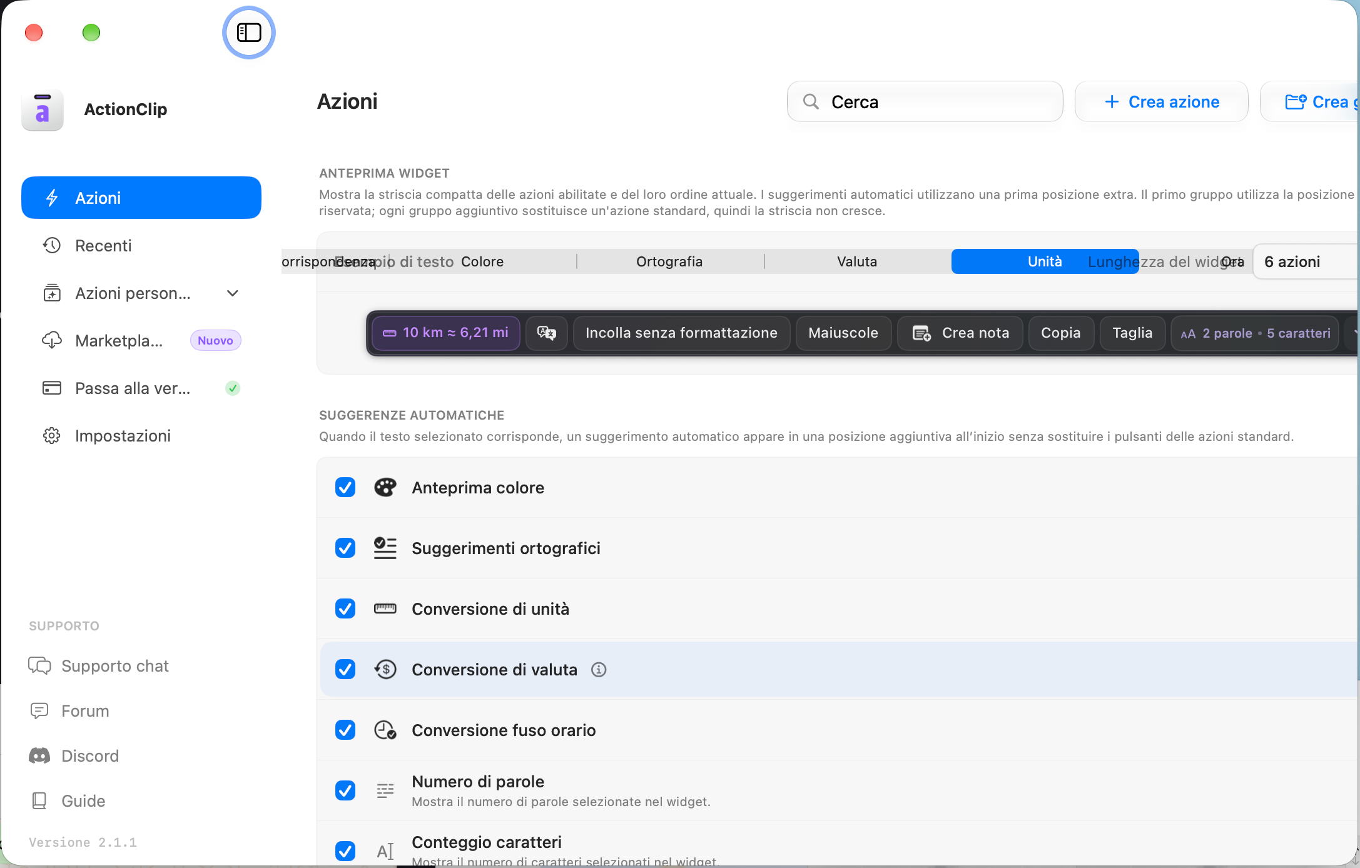Image resolution: width=1360 pixels, height=868 pixels.
Task: Expand Azioni personalizzate chevron
Action: [x=233, y=293]
